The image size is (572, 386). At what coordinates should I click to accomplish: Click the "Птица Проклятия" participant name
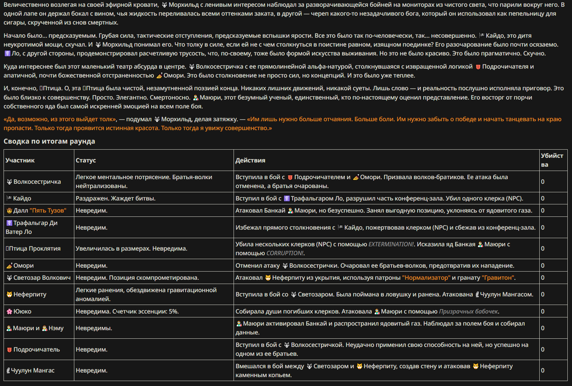pos(34,248)
